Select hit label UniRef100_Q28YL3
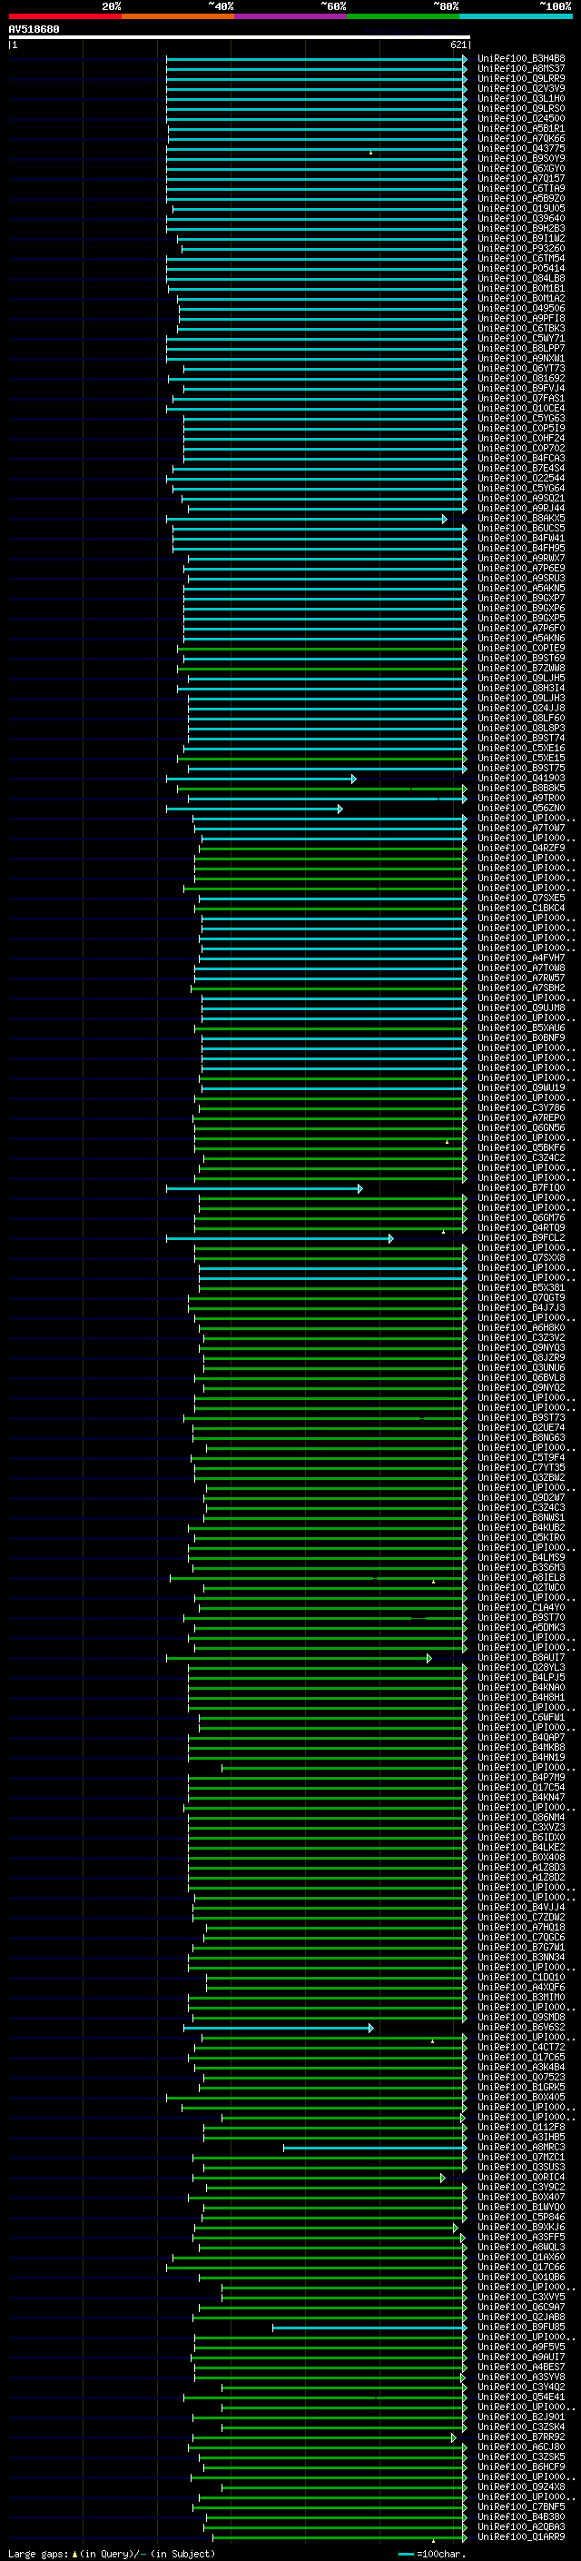Viewport: 581px width, 2561px height. [x=521, y=1667]
